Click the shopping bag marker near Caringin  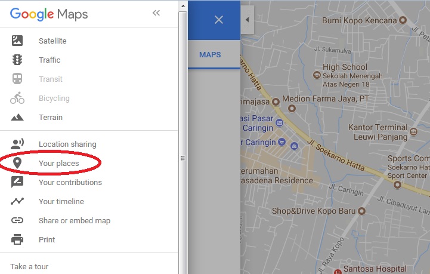click(294, 146)
